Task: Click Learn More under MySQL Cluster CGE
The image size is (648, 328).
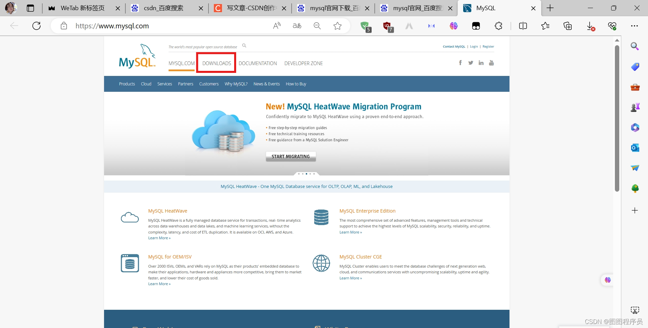Action: coord(350,278)
